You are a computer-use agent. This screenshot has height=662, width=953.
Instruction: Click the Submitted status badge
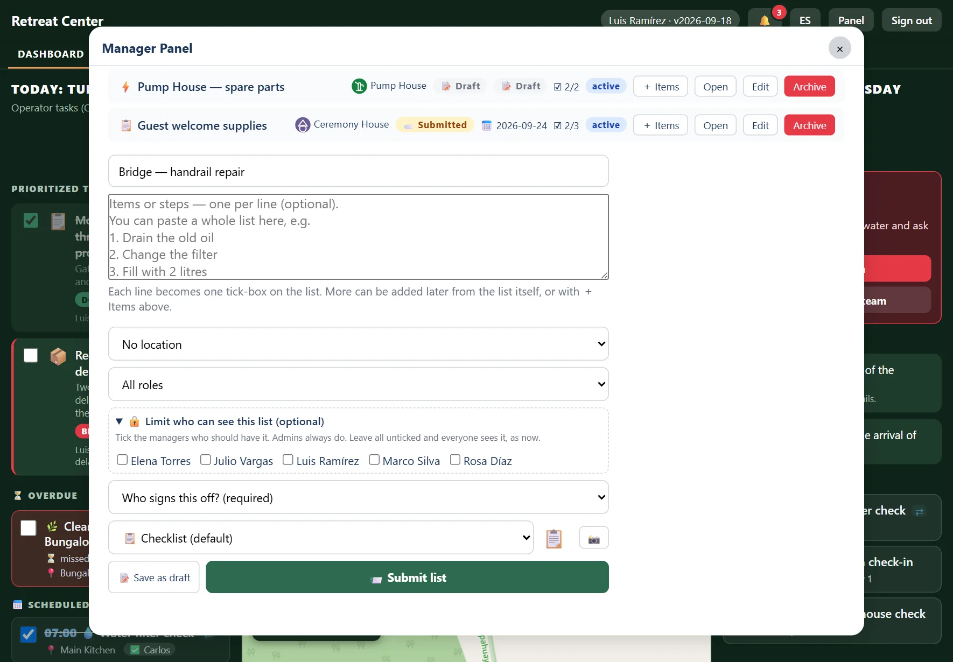pos(435,125)
